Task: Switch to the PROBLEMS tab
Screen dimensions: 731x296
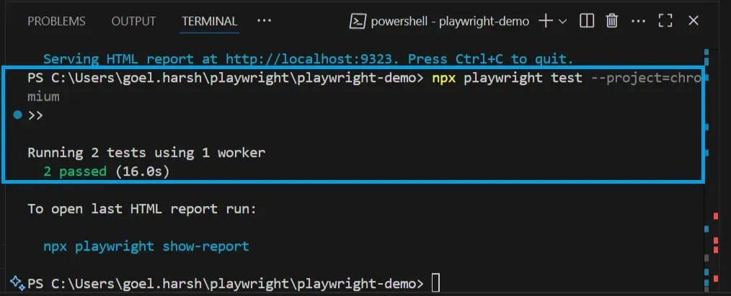Action: pyautogui.click(x=56, y=22)
